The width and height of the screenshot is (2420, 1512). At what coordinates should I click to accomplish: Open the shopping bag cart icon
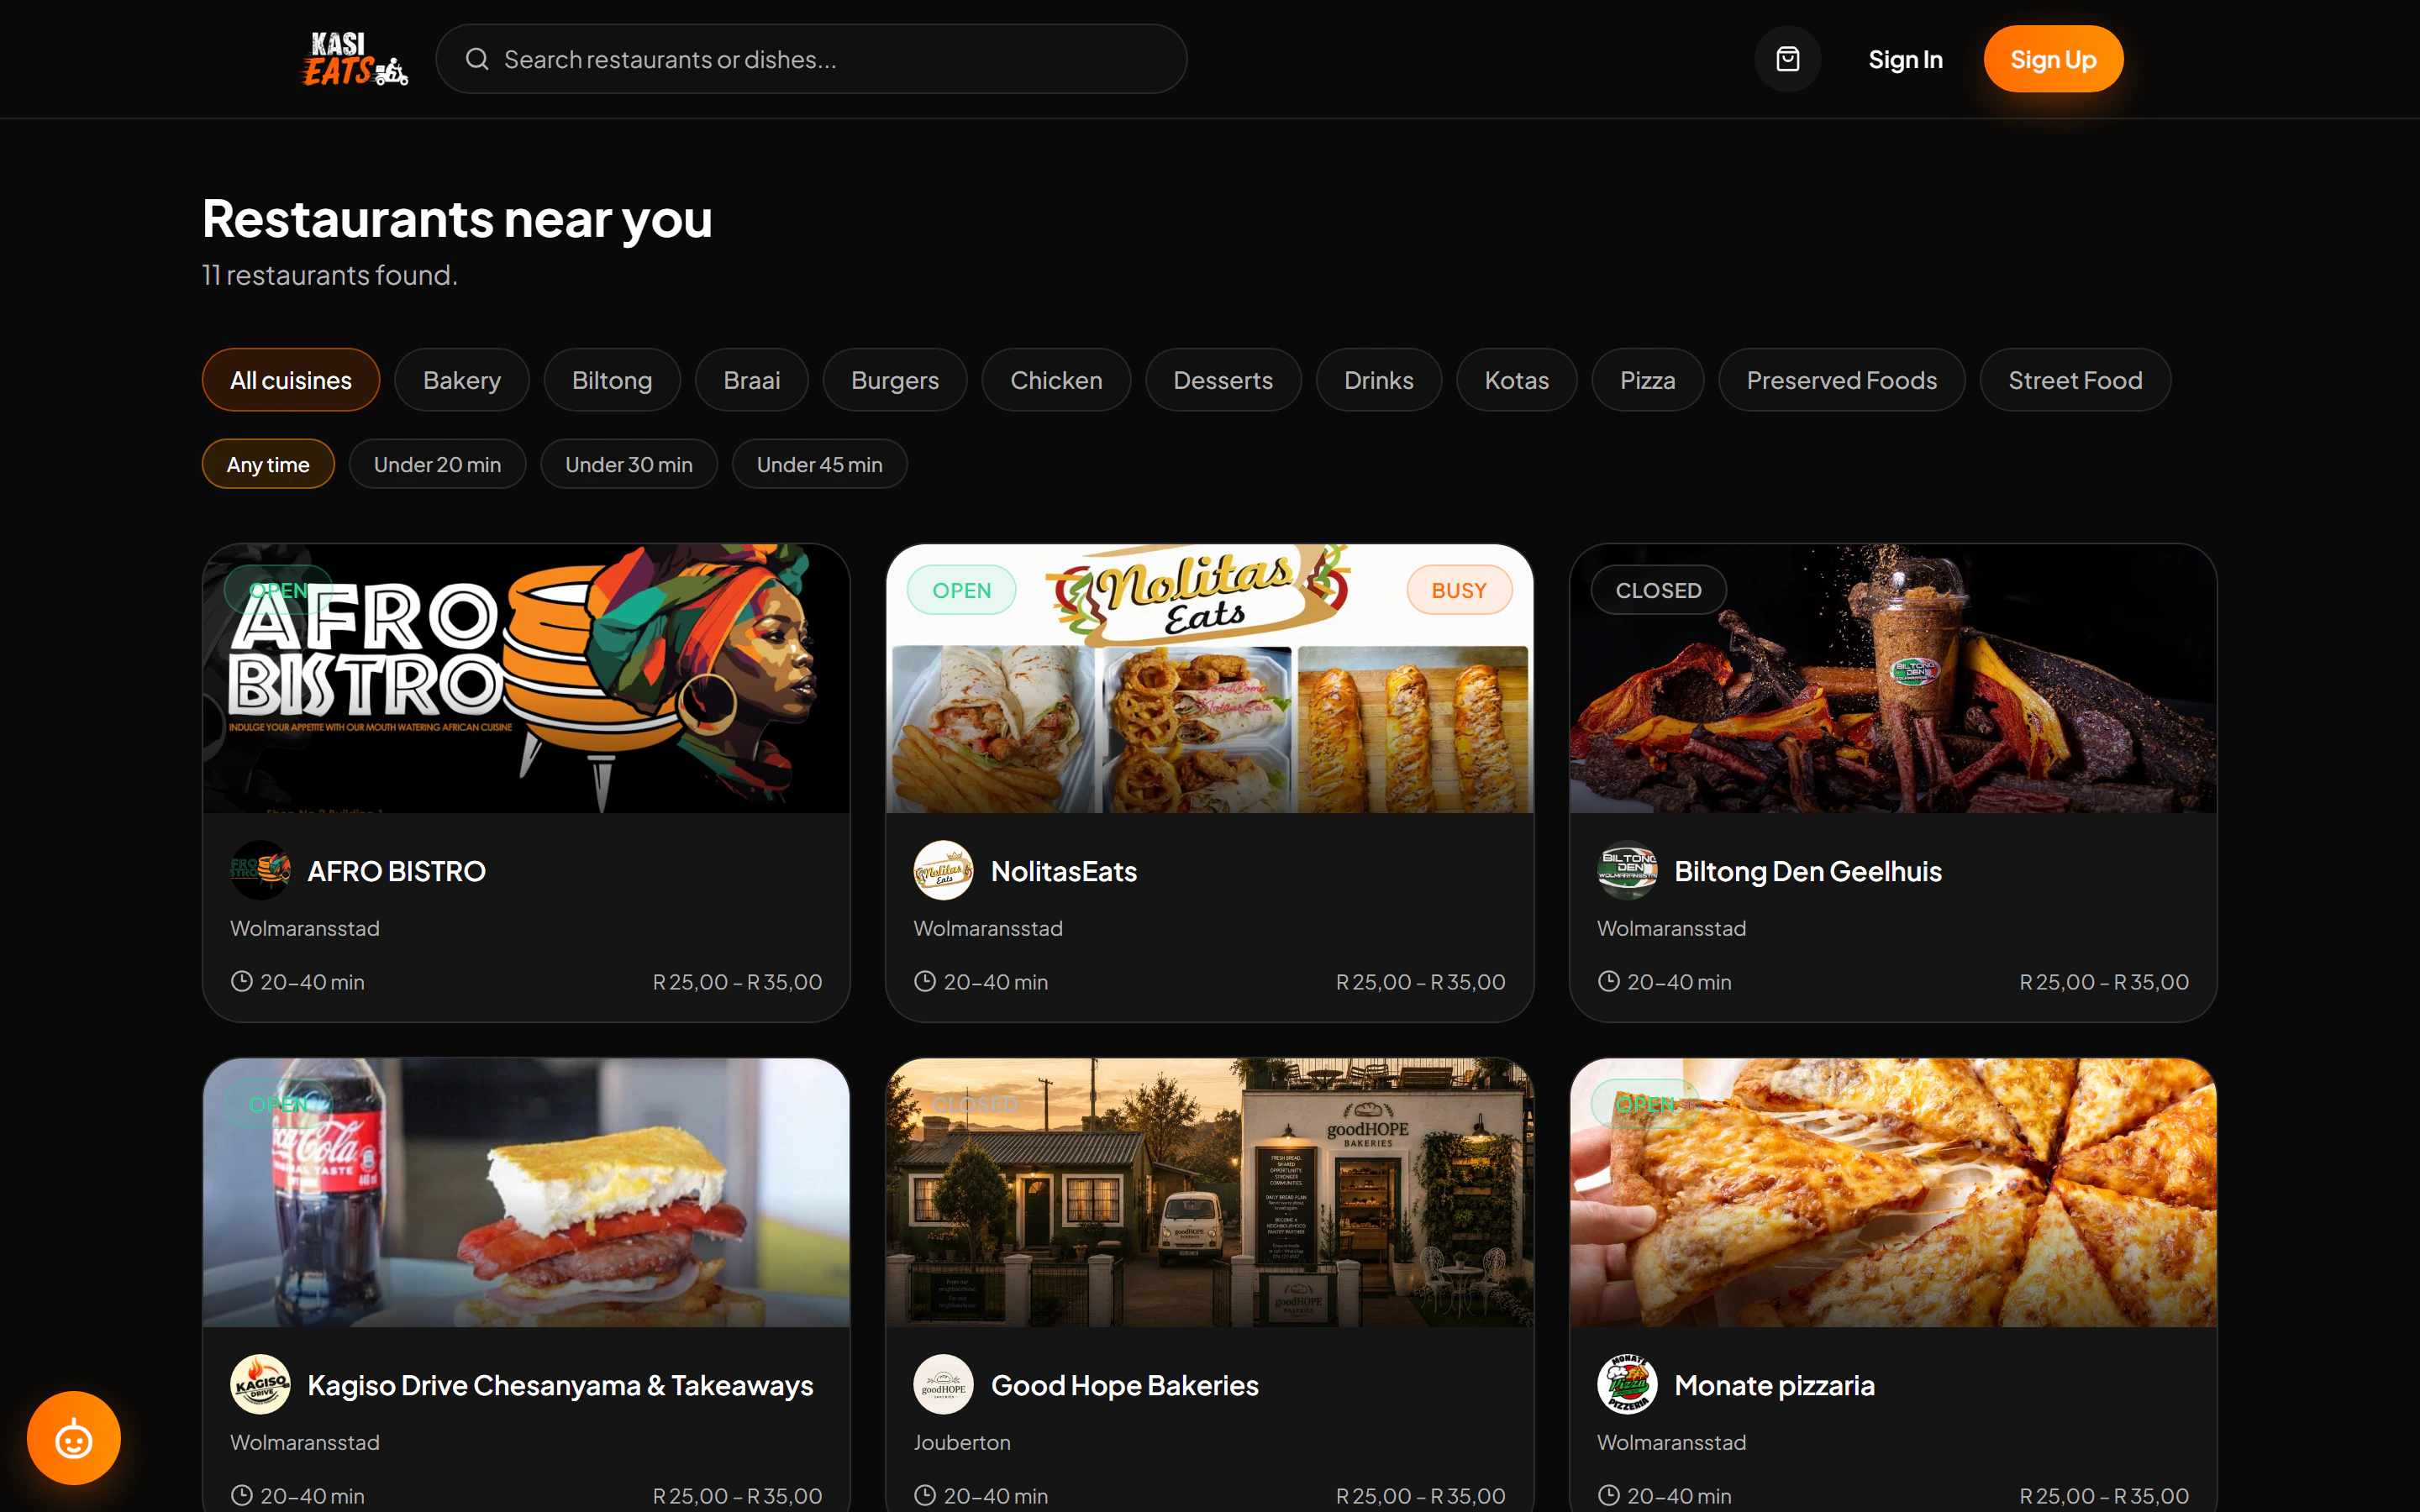pyautogui.click(x=1787, y=59)
